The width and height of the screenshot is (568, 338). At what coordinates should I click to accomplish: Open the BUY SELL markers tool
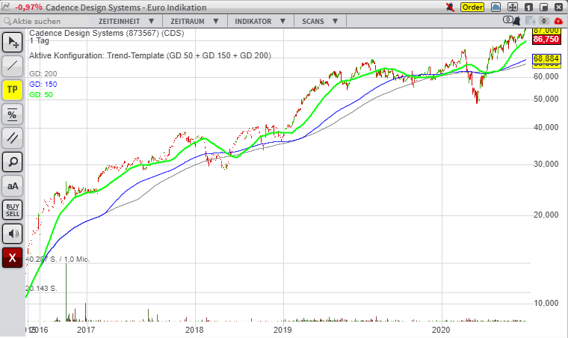pos(12,210)
